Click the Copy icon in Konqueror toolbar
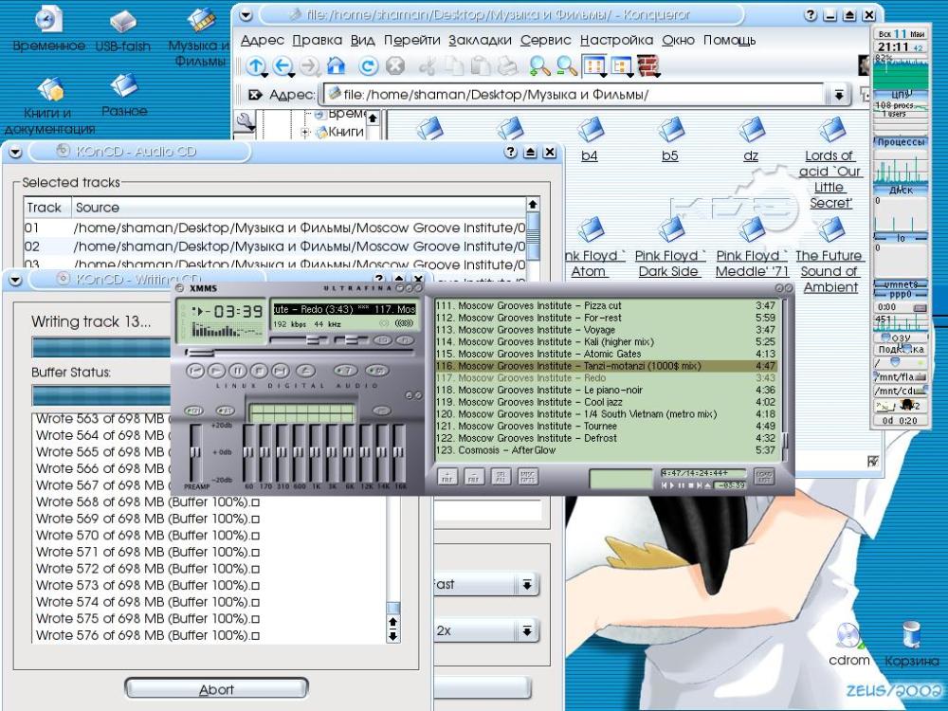 [454, 65]
